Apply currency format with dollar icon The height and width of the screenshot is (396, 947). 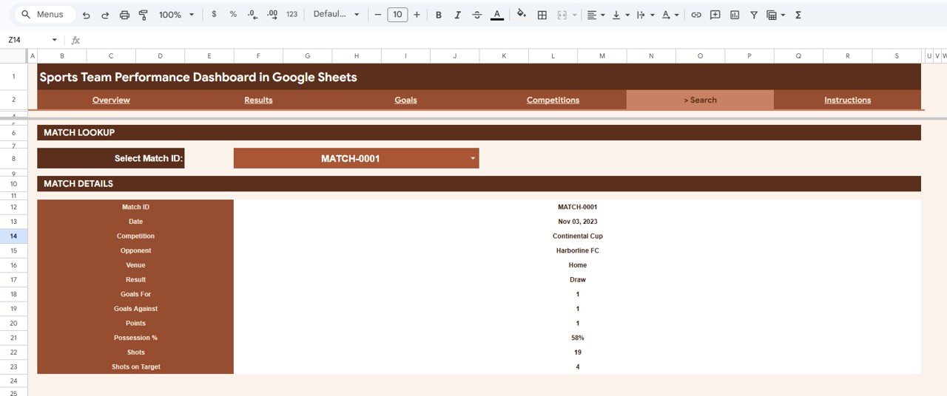(215, 15)
